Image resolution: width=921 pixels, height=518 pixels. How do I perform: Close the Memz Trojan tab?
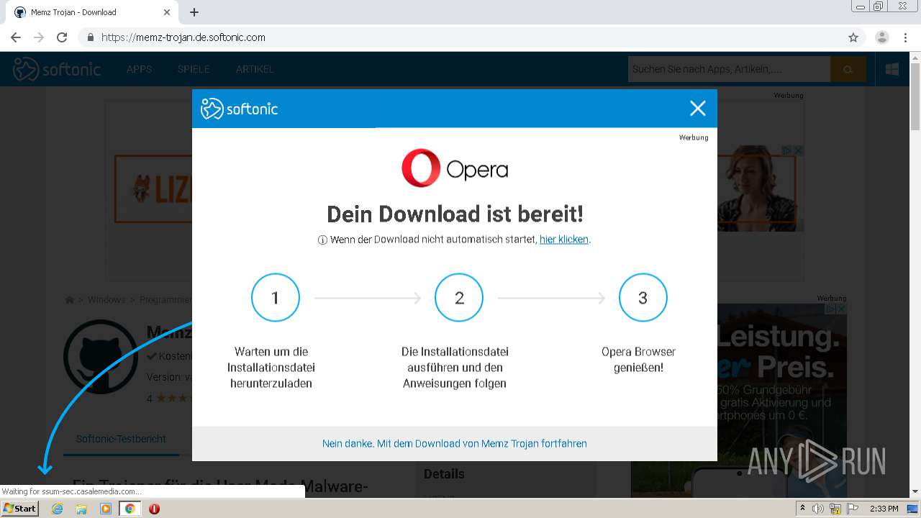167,12
